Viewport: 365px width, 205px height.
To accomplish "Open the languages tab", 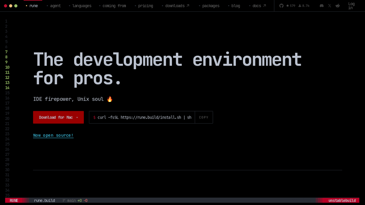I will [x=80, y=6].
